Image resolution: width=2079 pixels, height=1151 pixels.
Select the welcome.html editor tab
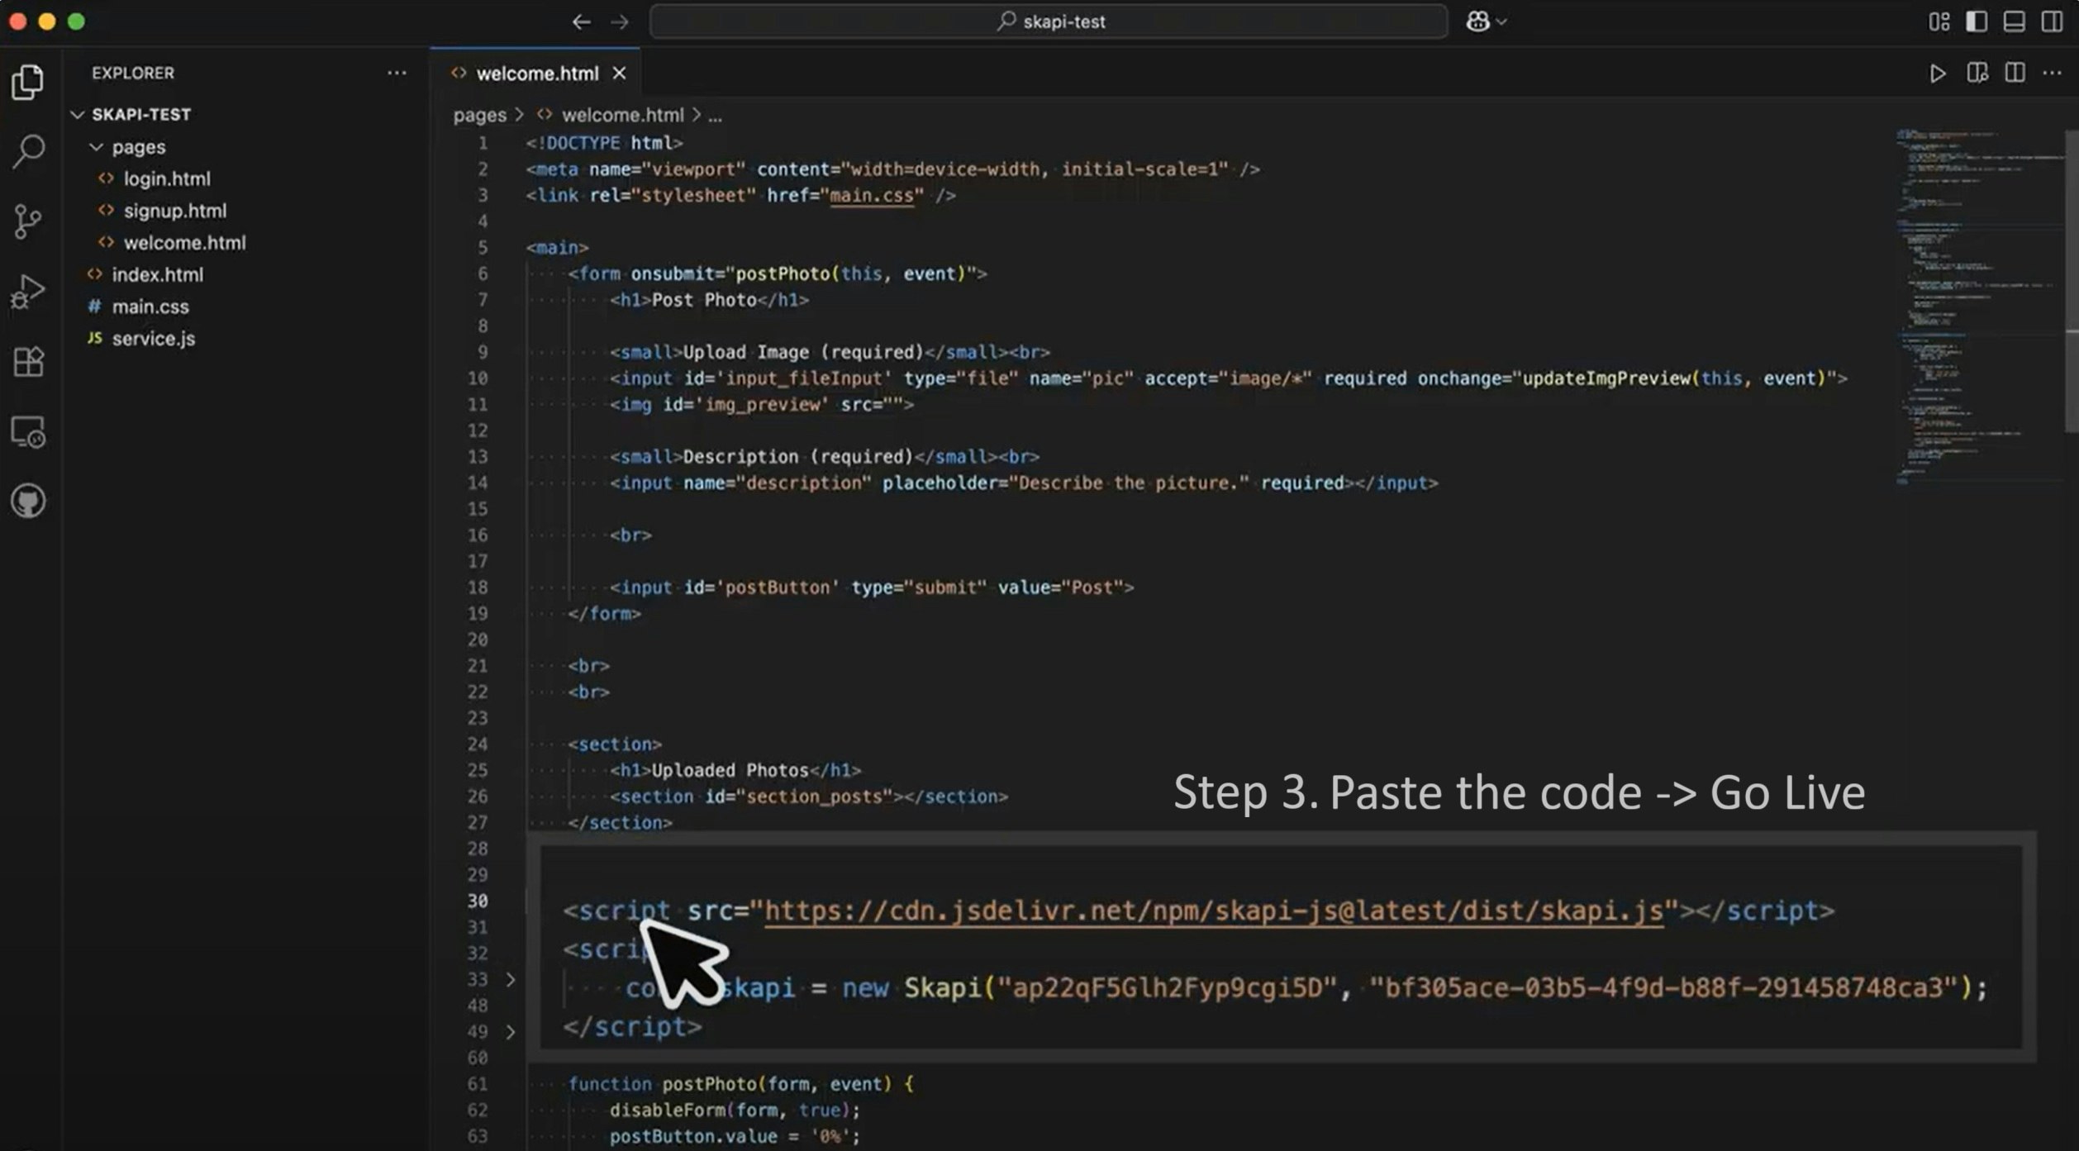(536, 74)
